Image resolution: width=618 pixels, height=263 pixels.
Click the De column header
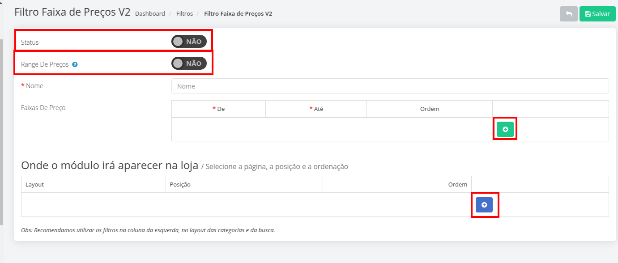pos(218,109)
